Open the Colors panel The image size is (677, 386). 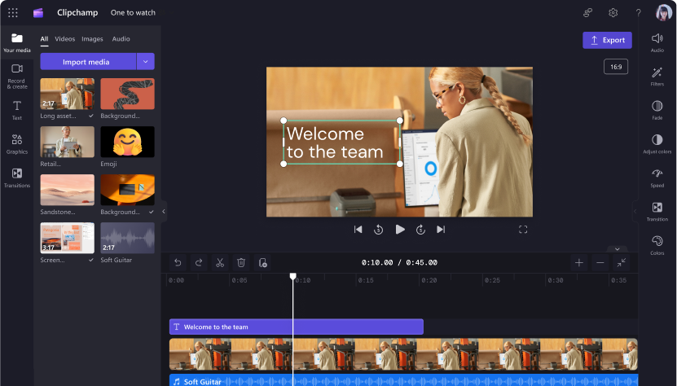657,245
